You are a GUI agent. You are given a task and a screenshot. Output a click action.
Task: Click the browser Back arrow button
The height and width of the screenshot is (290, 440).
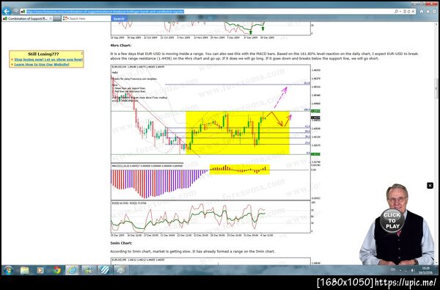click(x=7, y=11)
